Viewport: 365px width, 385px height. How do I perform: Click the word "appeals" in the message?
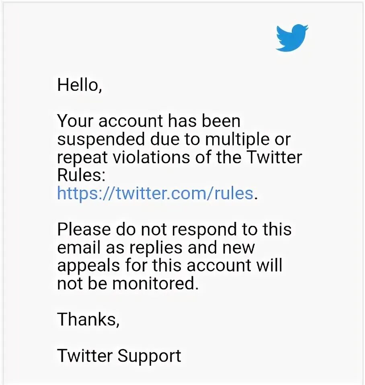click(88, 266)
